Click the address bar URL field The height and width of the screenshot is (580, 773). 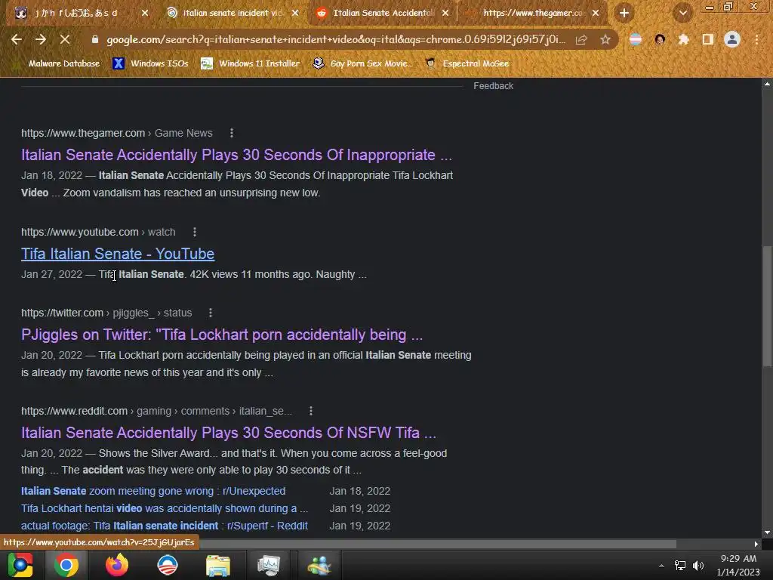[x=335, y=39]
